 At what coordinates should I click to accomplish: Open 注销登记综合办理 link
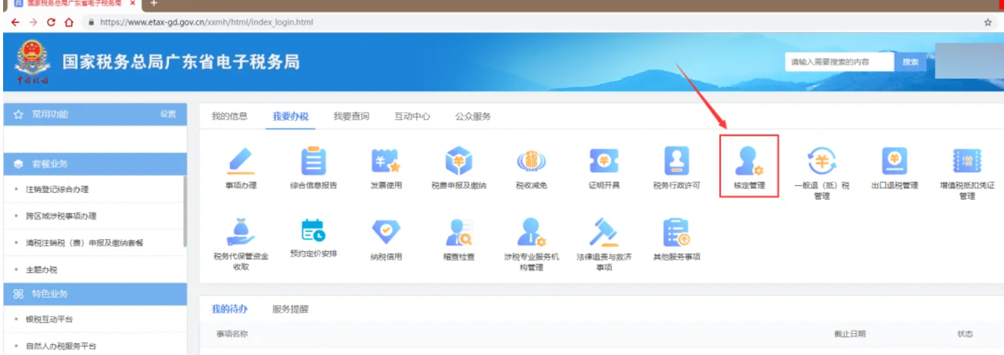[x=57, y=190]
